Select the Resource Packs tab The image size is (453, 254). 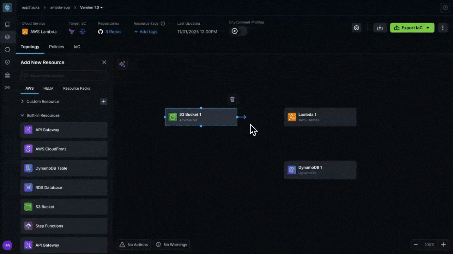(77, 89)
